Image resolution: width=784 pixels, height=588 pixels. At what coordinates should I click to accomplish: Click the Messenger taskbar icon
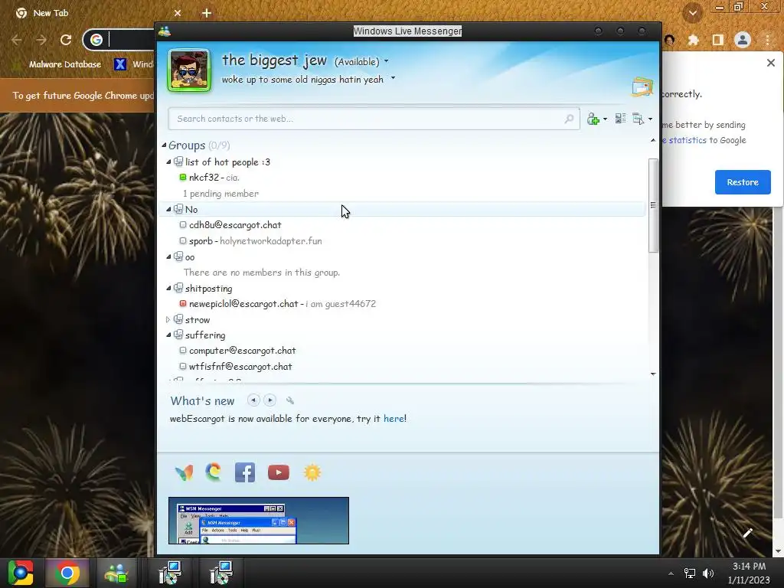pos(116,573)
